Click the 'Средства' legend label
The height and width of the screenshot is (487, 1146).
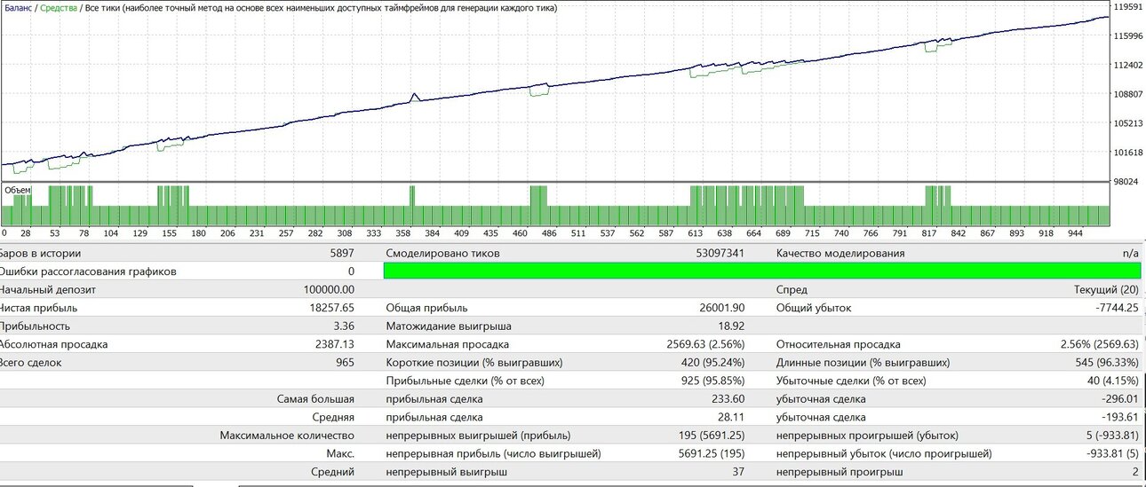[x=60, y=8]
